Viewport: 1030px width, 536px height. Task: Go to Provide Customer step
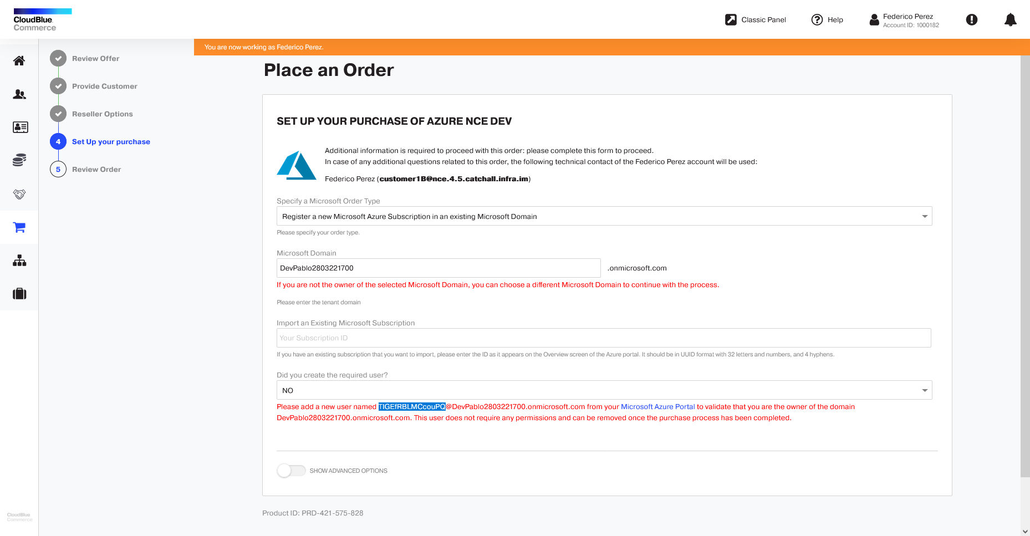[x=105, y=86]
